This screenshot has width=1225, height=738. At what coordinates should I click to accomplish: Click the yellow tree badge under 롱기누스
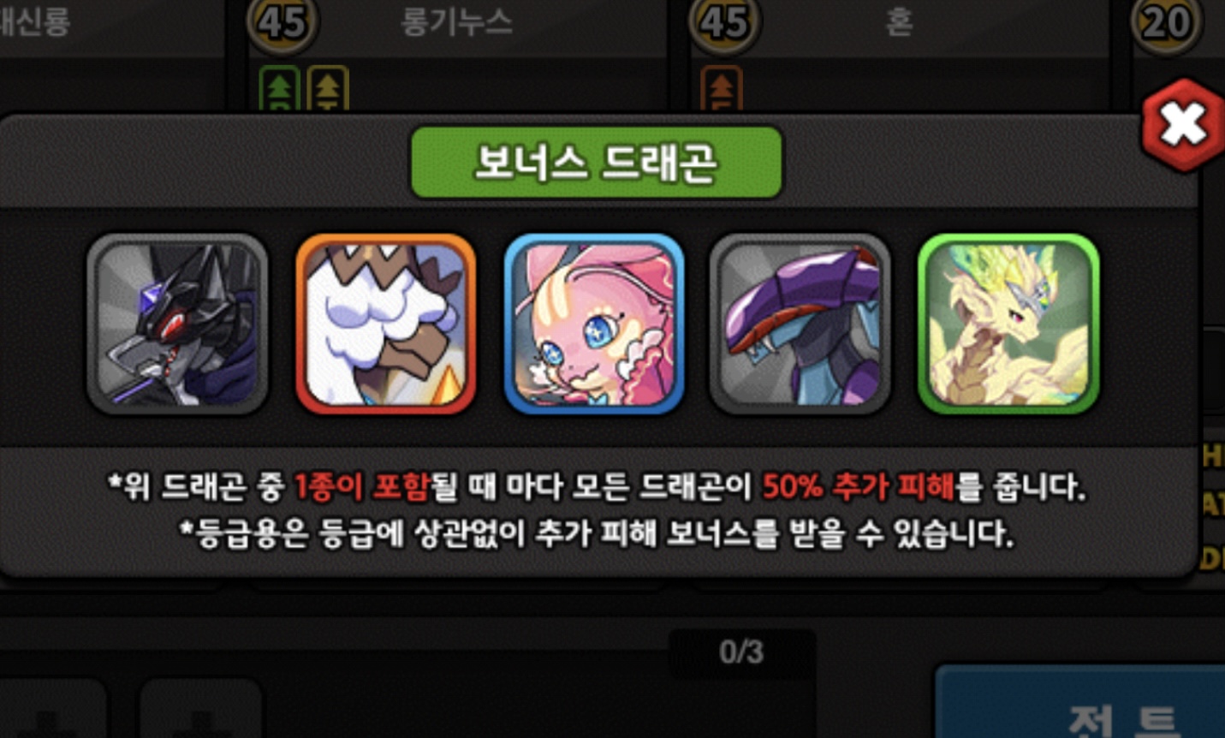(x=328, y=88)
